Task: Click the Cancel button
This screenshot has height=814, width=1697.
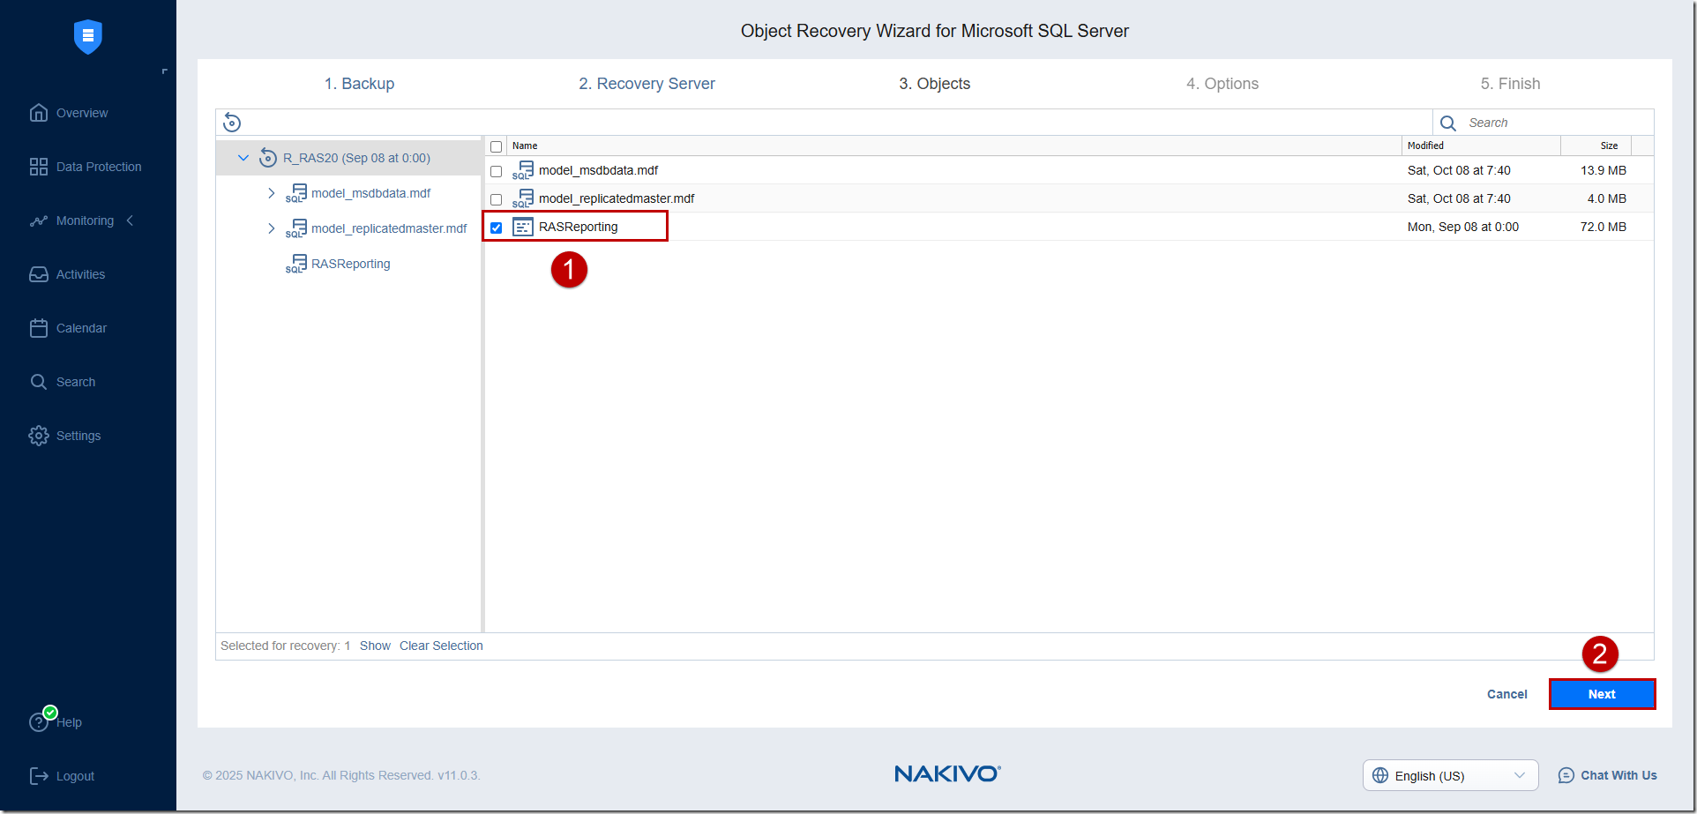Action: (x=1507, y=694)
